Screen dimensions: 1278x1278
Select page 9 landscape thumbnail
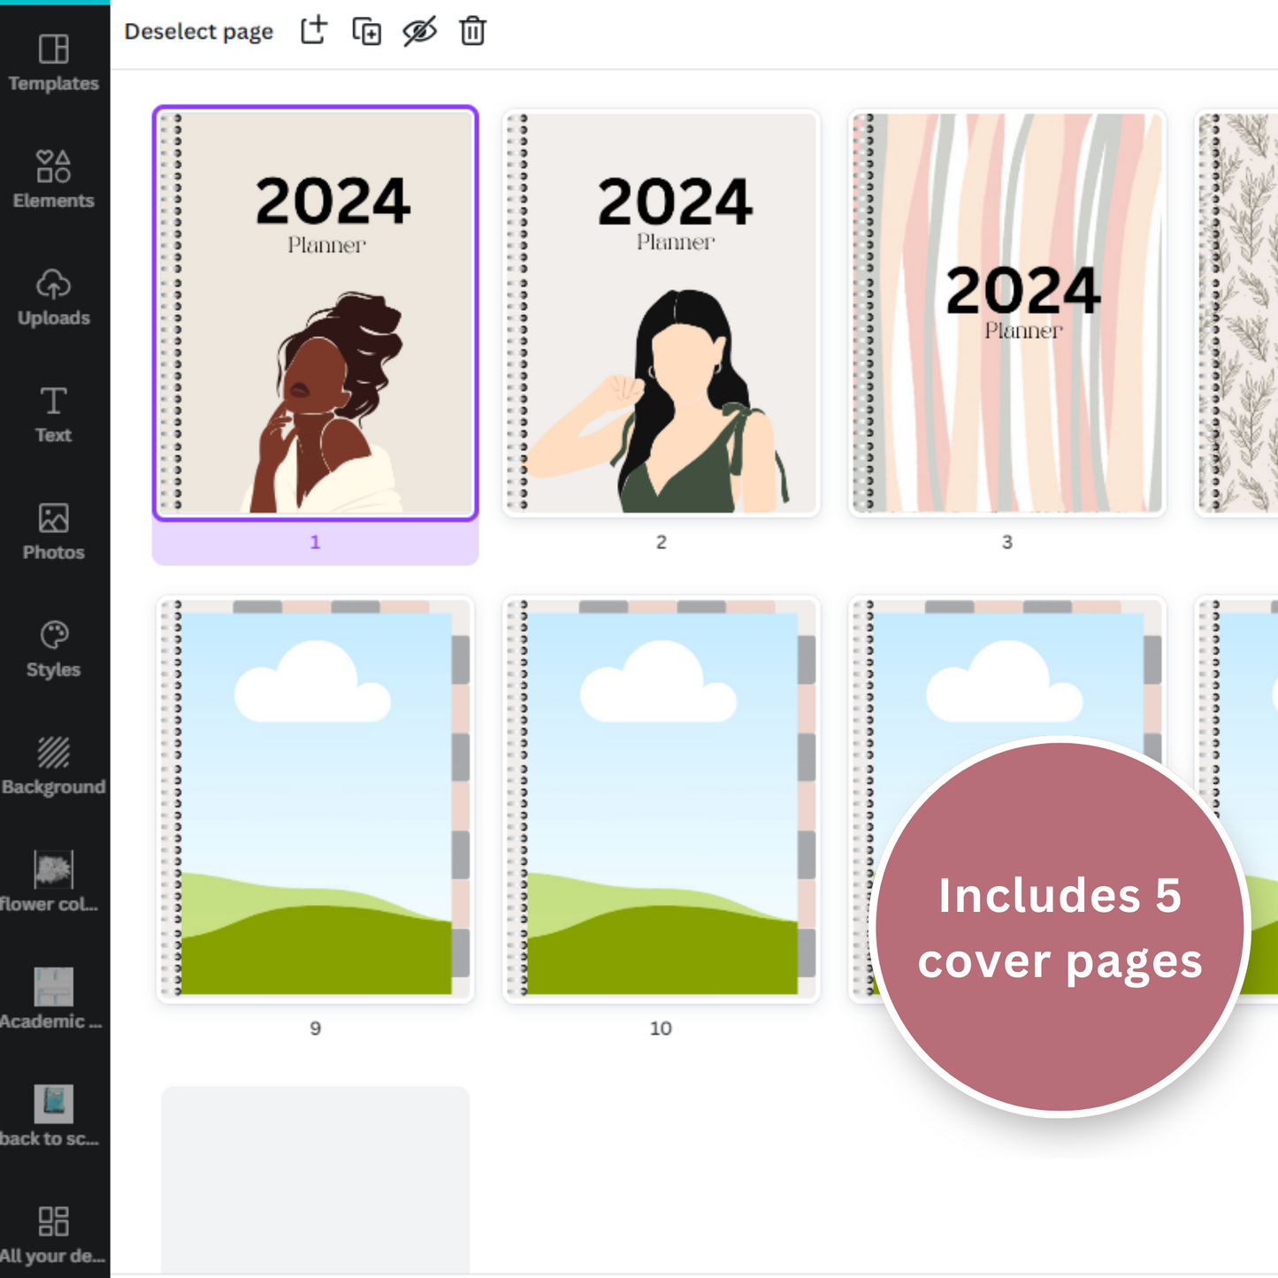coord(315,799)
